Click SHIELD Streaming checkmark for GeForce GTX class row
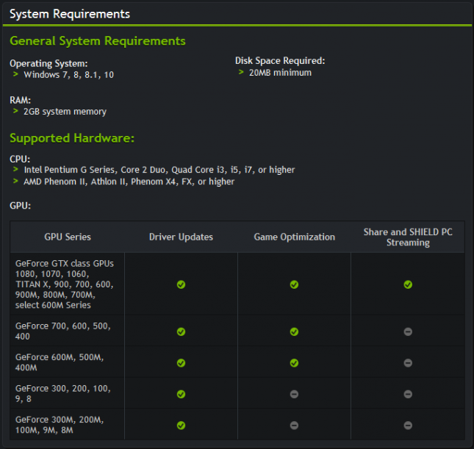Image resolution: width=474 pixels, height=449 pixels. 408,284
